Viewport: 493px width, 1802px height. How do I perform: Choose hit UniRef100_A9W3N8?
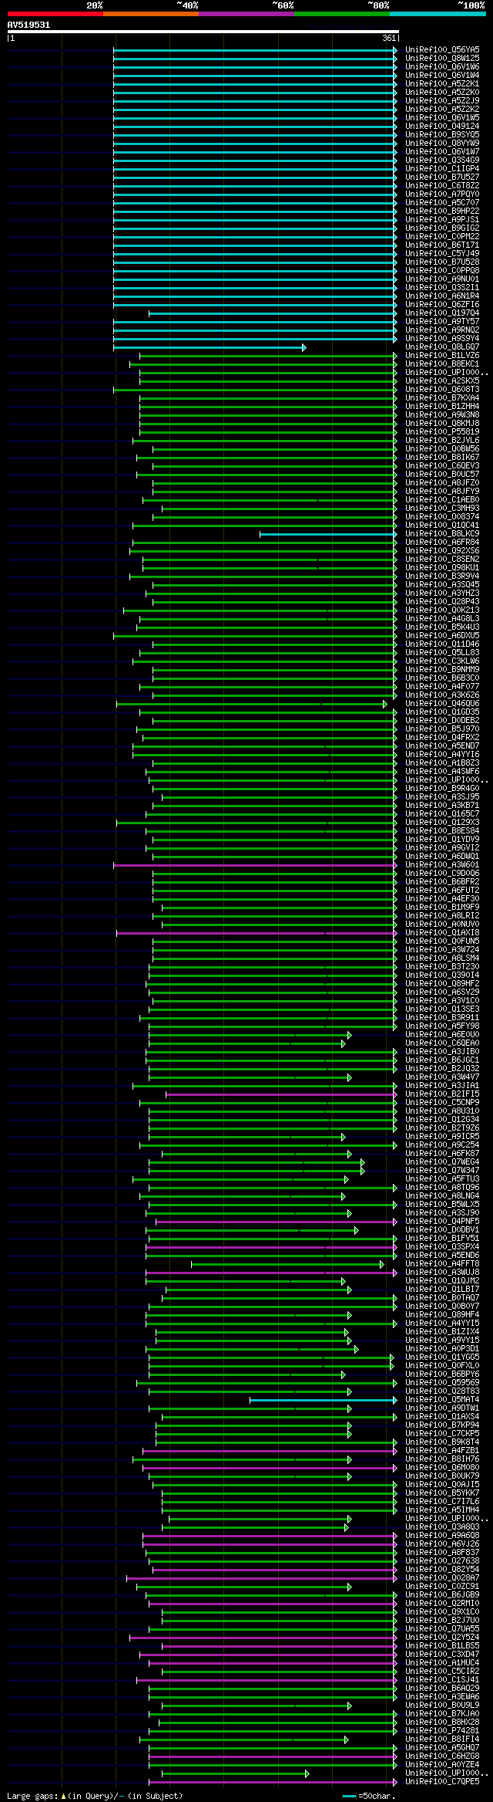pyautogui.click(x=442, y=415)
